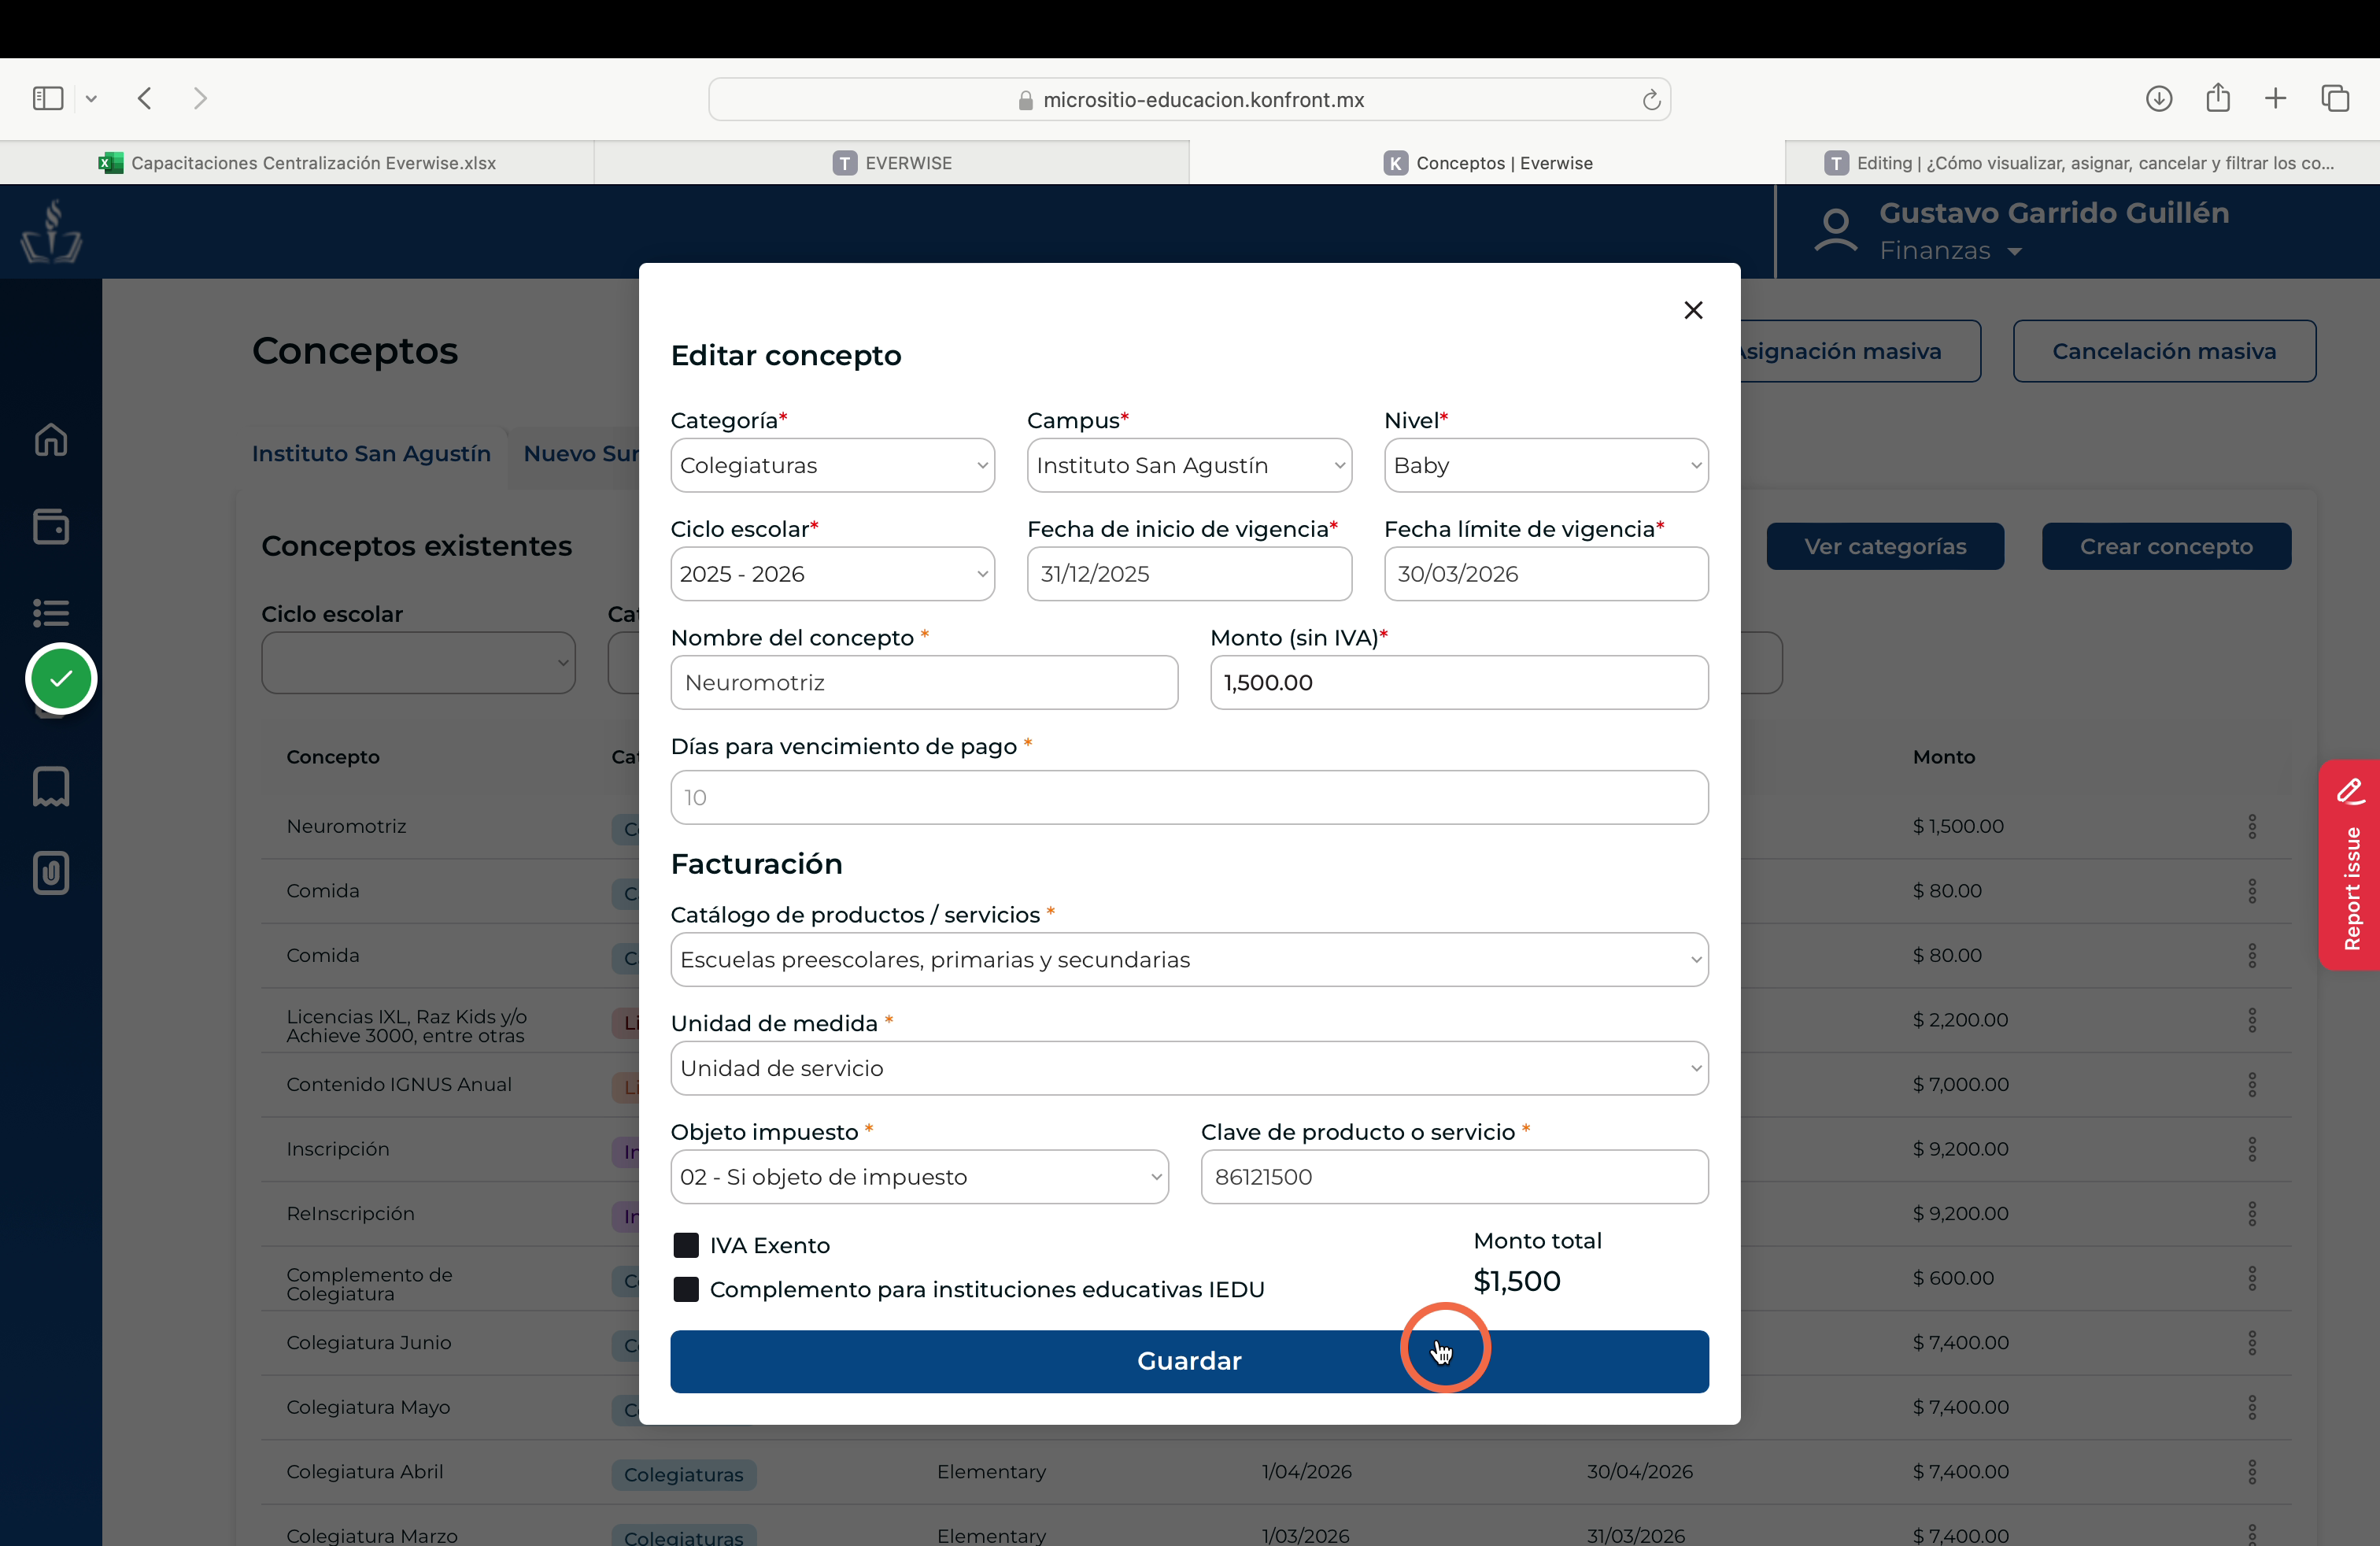Open the wallet icon in sidebar
Screen dimensions: 2380x1546
pyautogui.click(x=51, y=526)
